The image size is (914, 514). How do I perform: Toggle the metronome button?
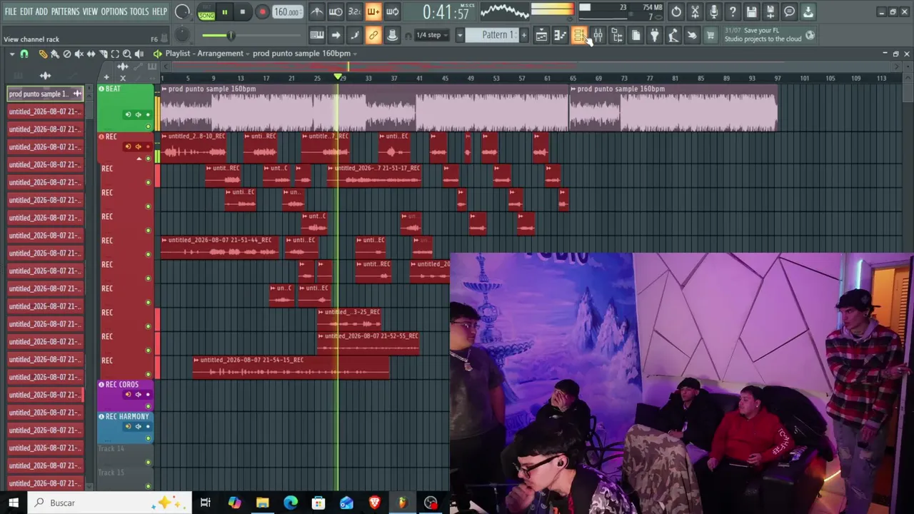pos(316,11)
